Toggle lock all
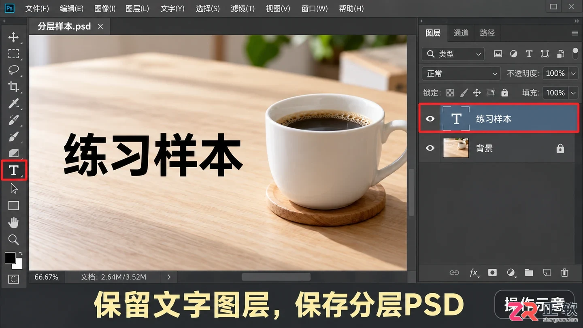 coord(504,93)
